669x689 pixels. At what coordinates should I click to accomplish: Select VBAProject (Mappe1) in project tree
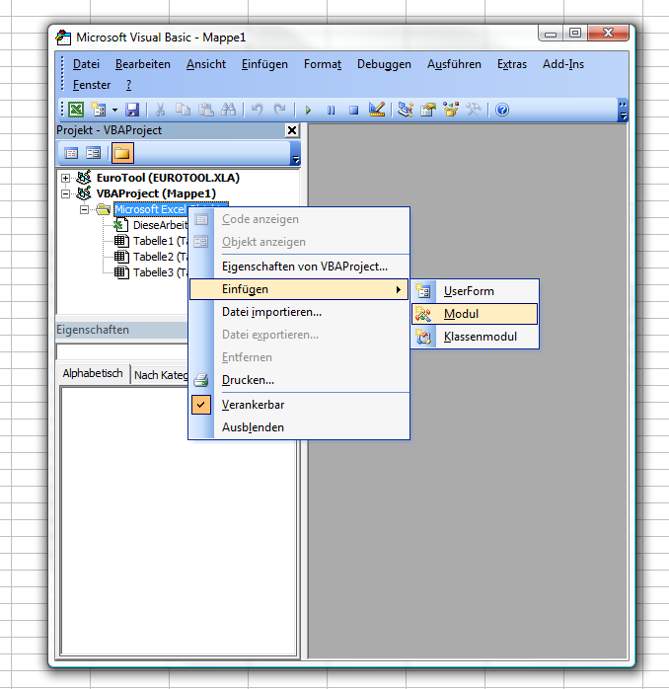pyautogui.click(x=156, y=193)
